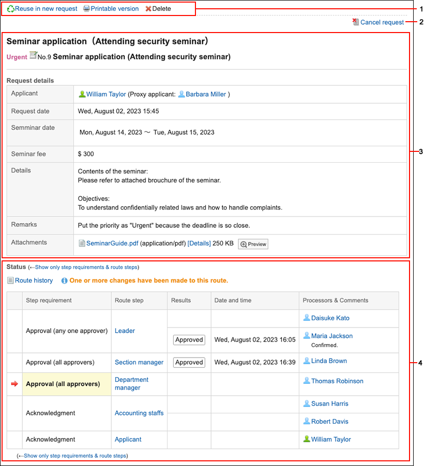Open the Department manager route step
Viewport: 424px width, 466px height.
pos(131,384)
